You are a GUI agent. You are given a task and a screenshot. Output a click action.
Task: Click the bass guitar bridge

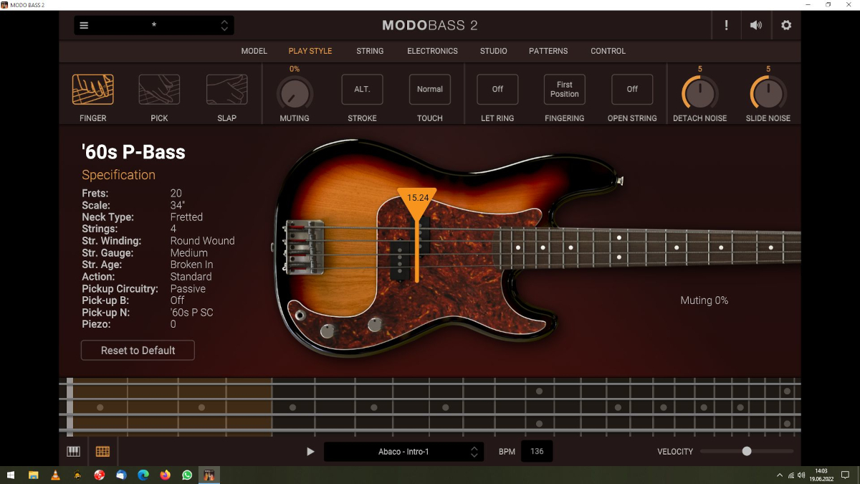tap(305, 247)
